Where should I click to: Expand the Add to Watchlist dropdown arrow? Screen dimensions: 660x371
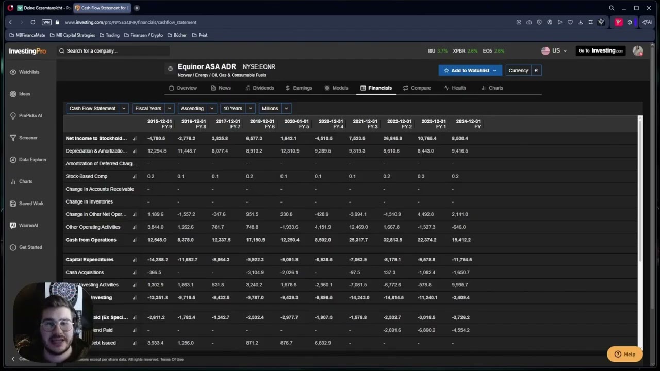[494, 71]
